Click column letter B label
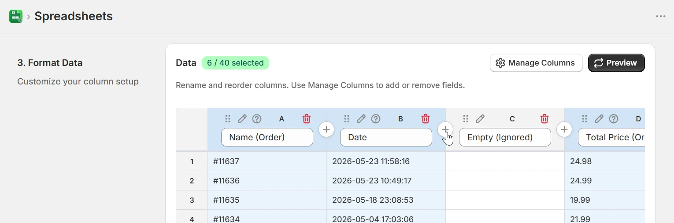Viewport: 674px width, 223px height. [x=400, y=119]
